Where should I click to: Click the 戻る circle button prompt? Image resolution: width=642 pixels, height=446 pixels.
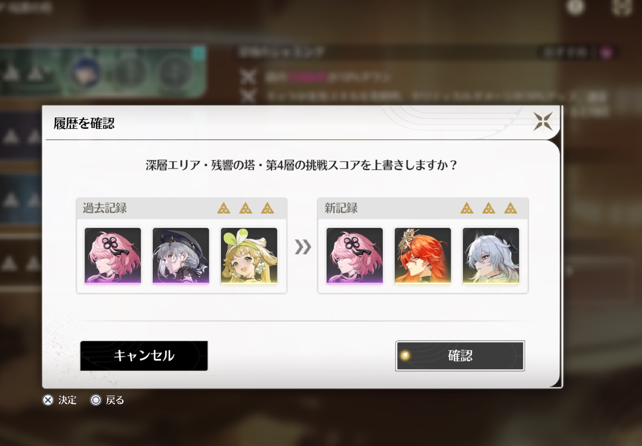coord(107,400)
